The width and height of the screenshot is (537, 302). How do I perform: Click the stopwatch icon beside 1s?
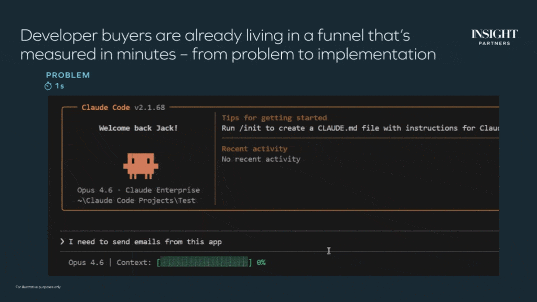[48, 85]
